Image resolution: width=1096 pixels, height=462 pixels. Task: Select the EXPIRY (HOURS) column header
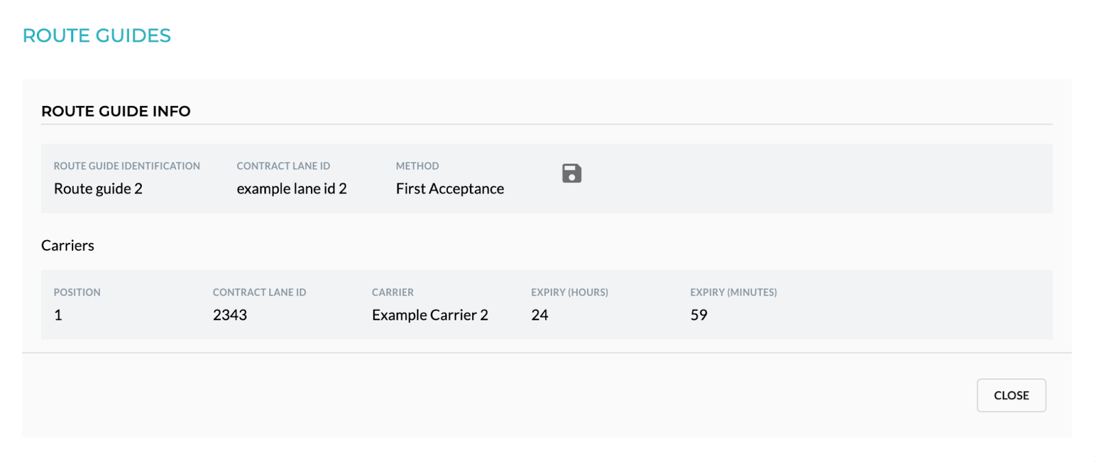click(570, 292)
